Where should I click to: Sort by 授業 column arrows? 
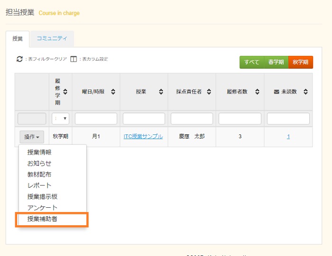point(161,92)
